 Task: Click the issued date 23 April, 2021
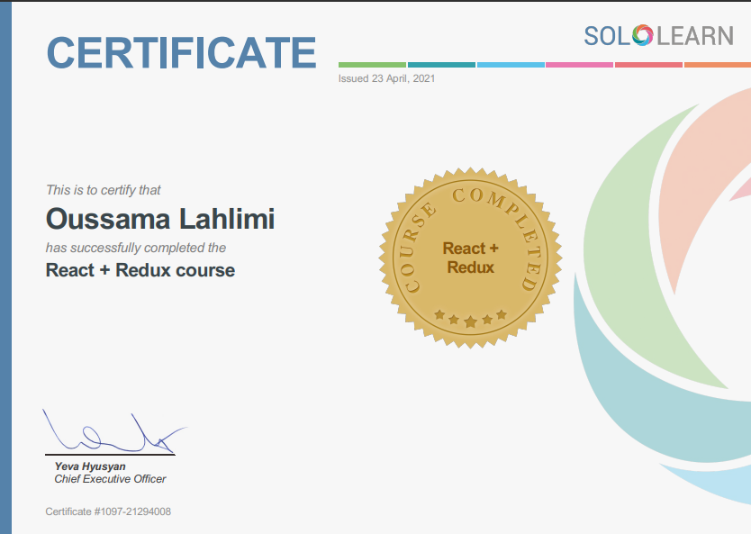(385, 78)
